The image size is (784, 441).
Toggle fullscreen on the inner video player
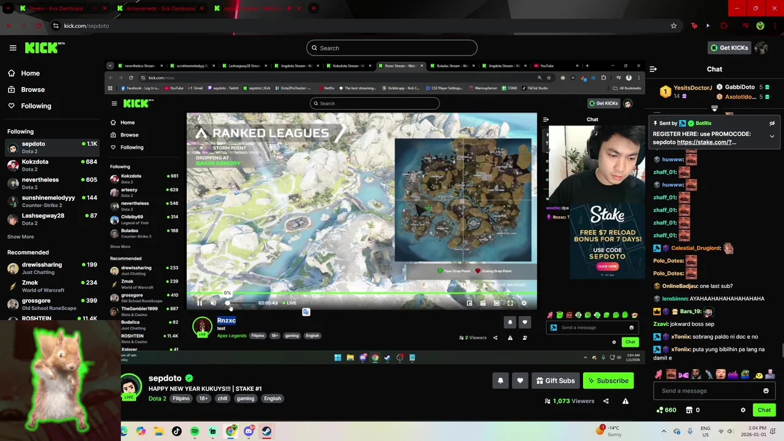point(510,303)
